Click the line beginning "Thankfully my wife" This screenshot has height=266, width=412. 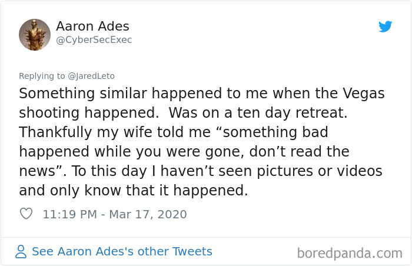point(172,132)
